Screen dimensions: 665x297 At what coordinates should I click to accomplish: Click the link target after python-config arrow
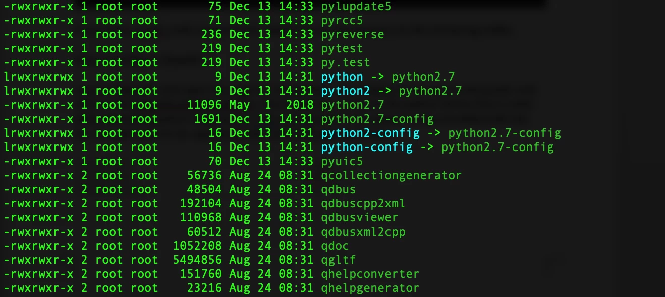tap(497, 147)
